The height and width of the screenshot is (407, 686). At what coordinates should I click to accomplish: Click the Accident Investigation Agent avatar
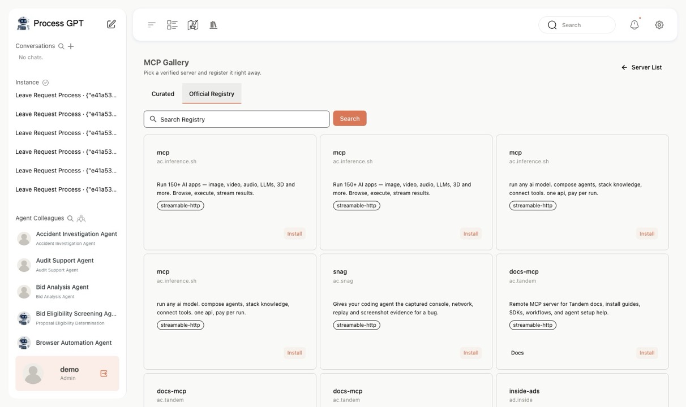coord(24,239)
